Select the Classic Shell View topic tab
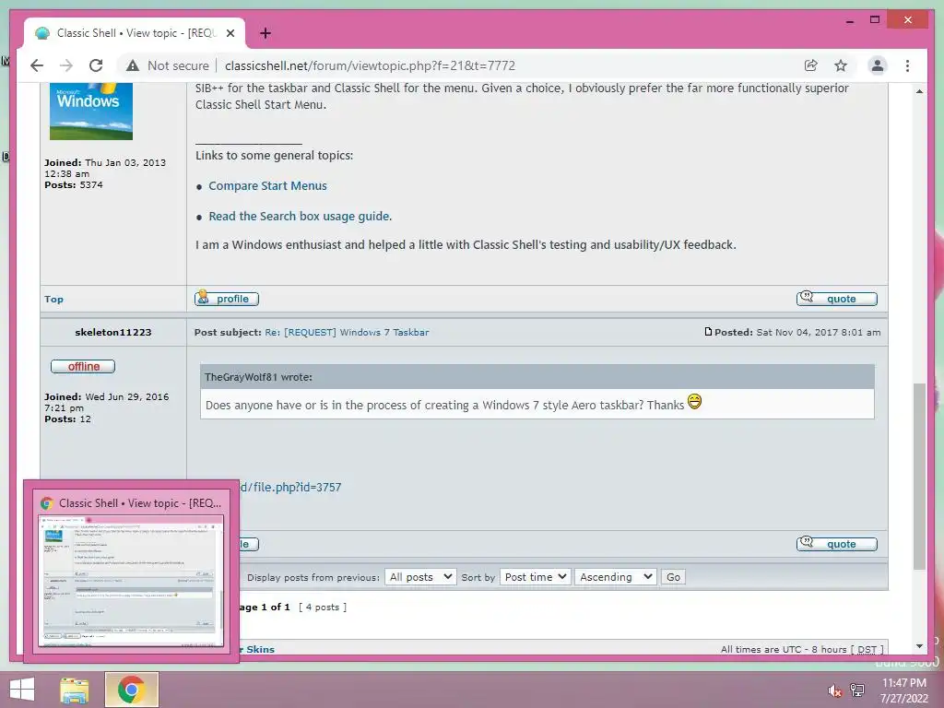Screen dimensions: 944x708 click(x=135, y=33)
